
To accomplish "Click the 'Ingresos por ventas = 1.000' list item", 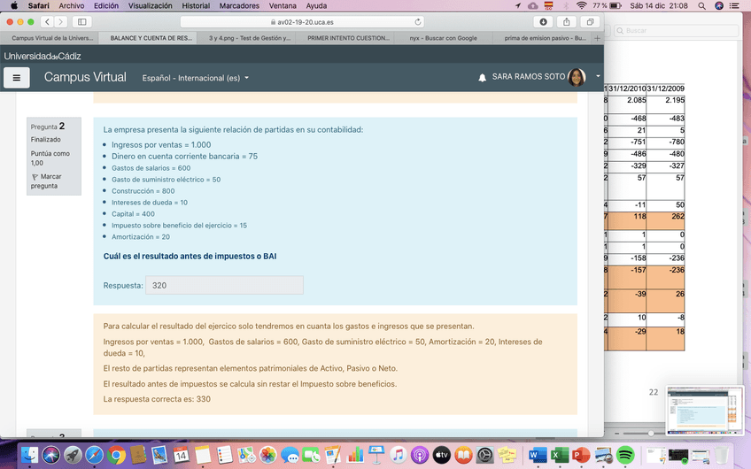I will point(161,145).
